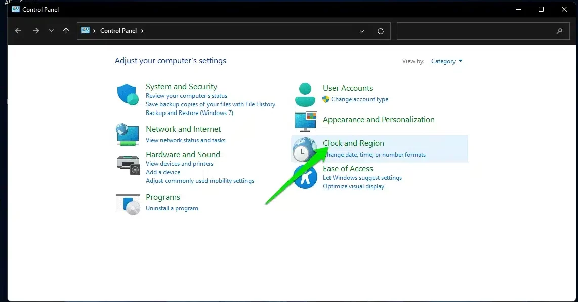
Task: Open Change account type link
Action: (x=359, y=99)
